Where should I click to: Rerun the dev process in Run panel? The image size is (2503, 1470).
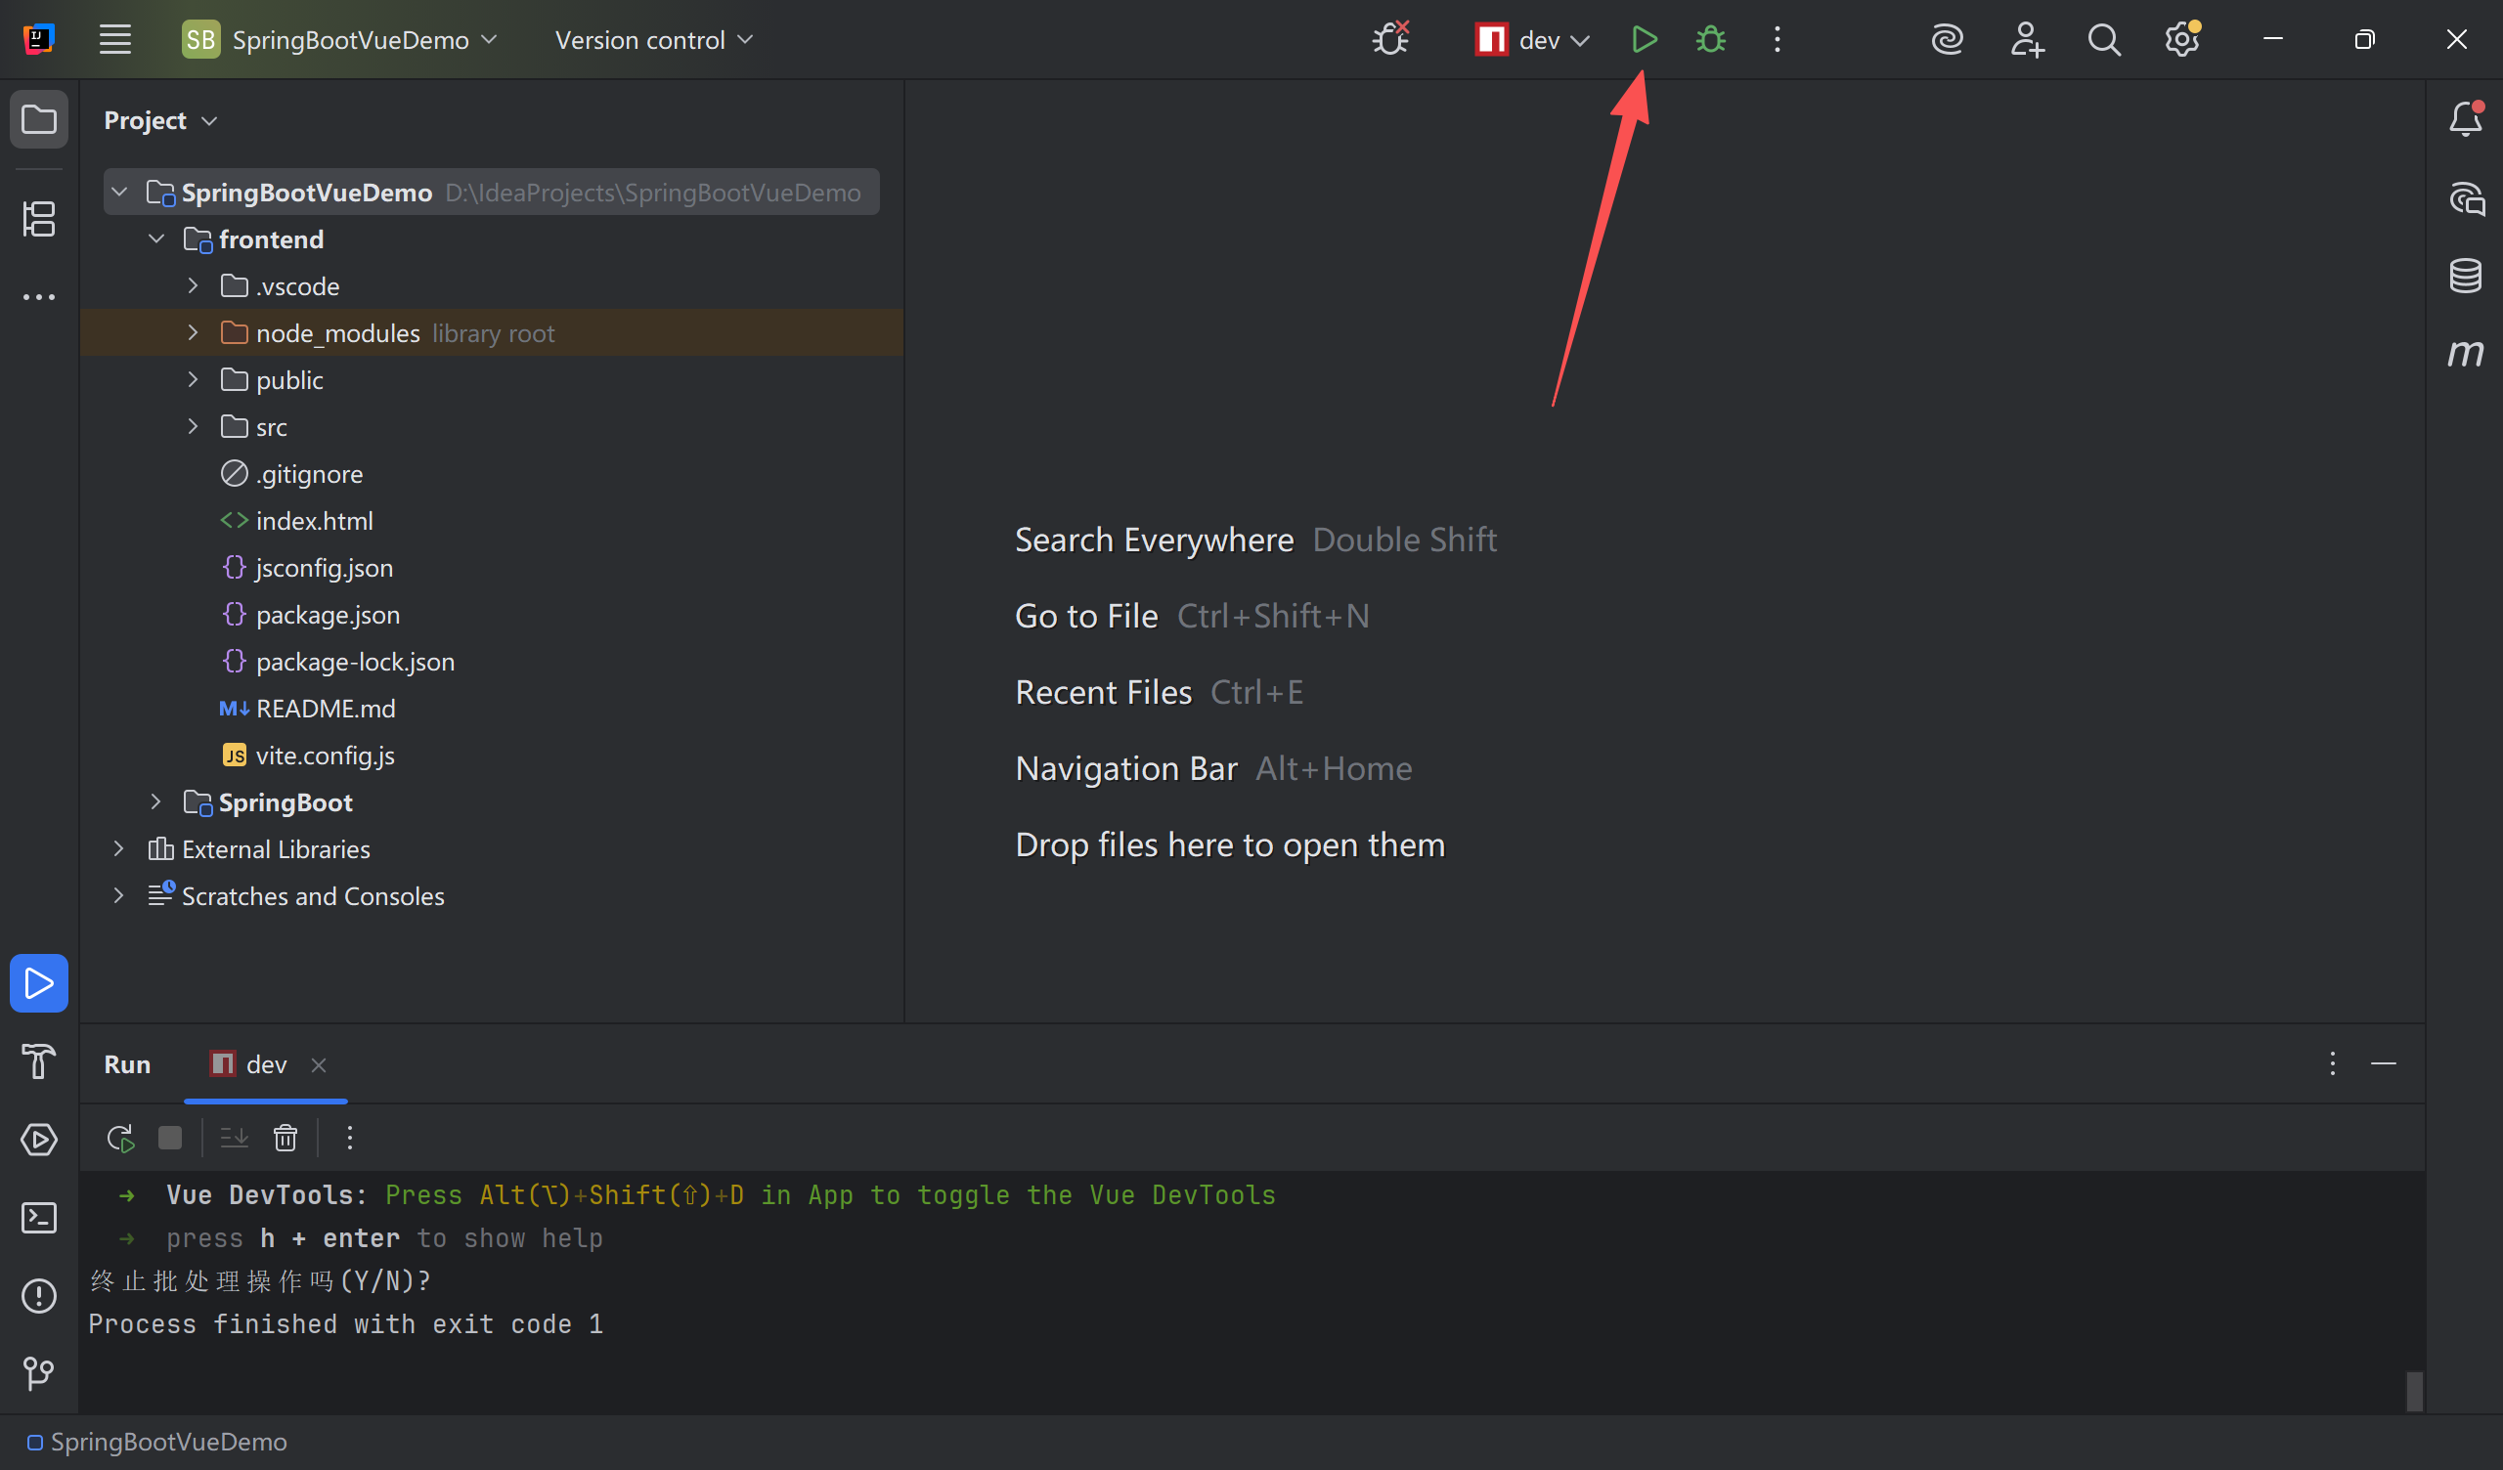point(120,1138)
